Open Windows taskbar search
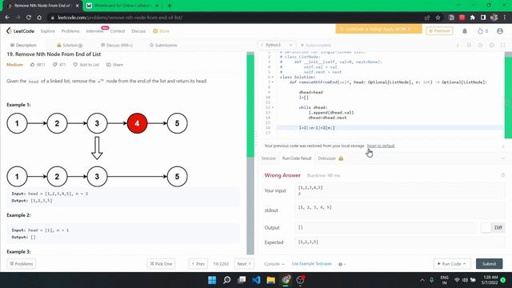Image resolution: width=512 pixels, height=288 pixels. click(226, 280)
